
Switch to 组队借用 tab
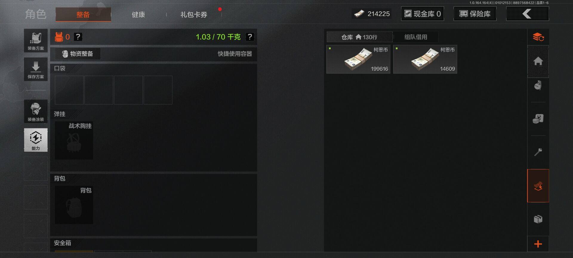[416, 37]
